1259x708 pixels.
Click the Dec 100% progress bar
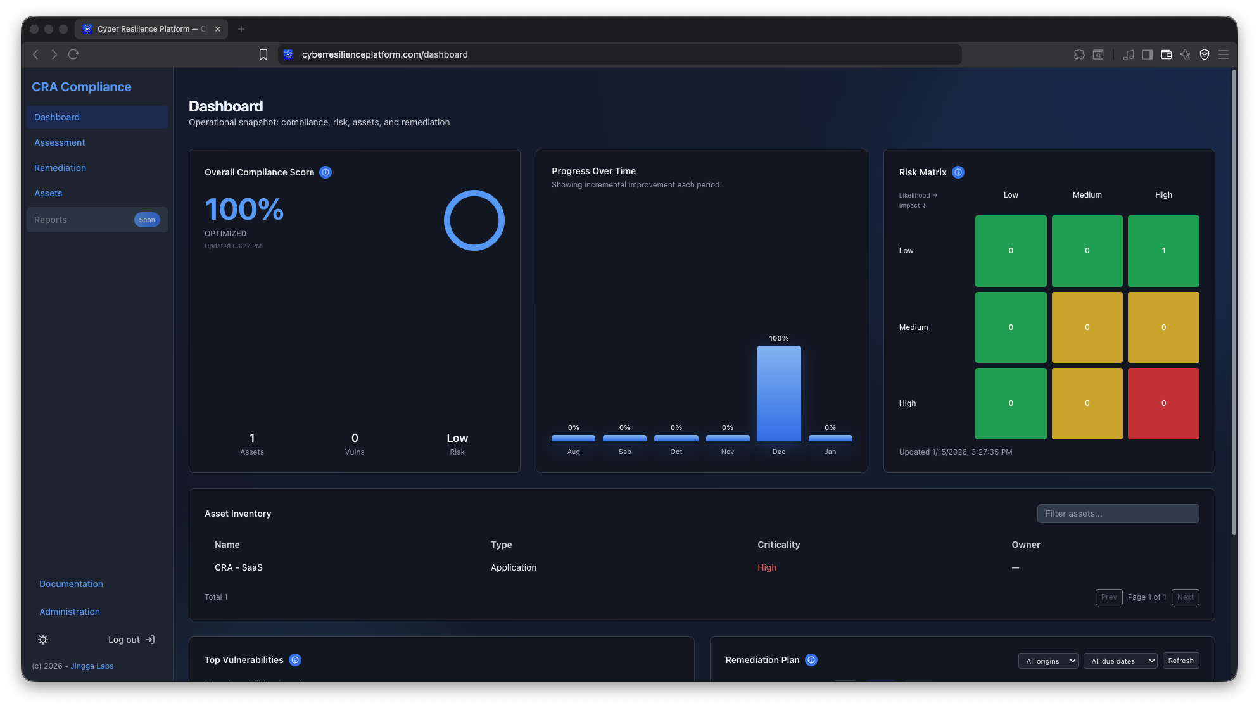tap(778, 394)
